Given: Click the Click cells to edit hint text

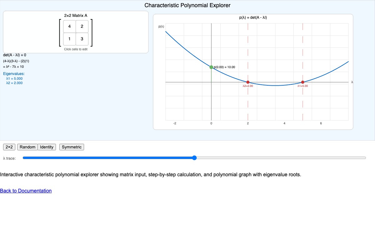Looking at the screenshot, I should point(76,49).
